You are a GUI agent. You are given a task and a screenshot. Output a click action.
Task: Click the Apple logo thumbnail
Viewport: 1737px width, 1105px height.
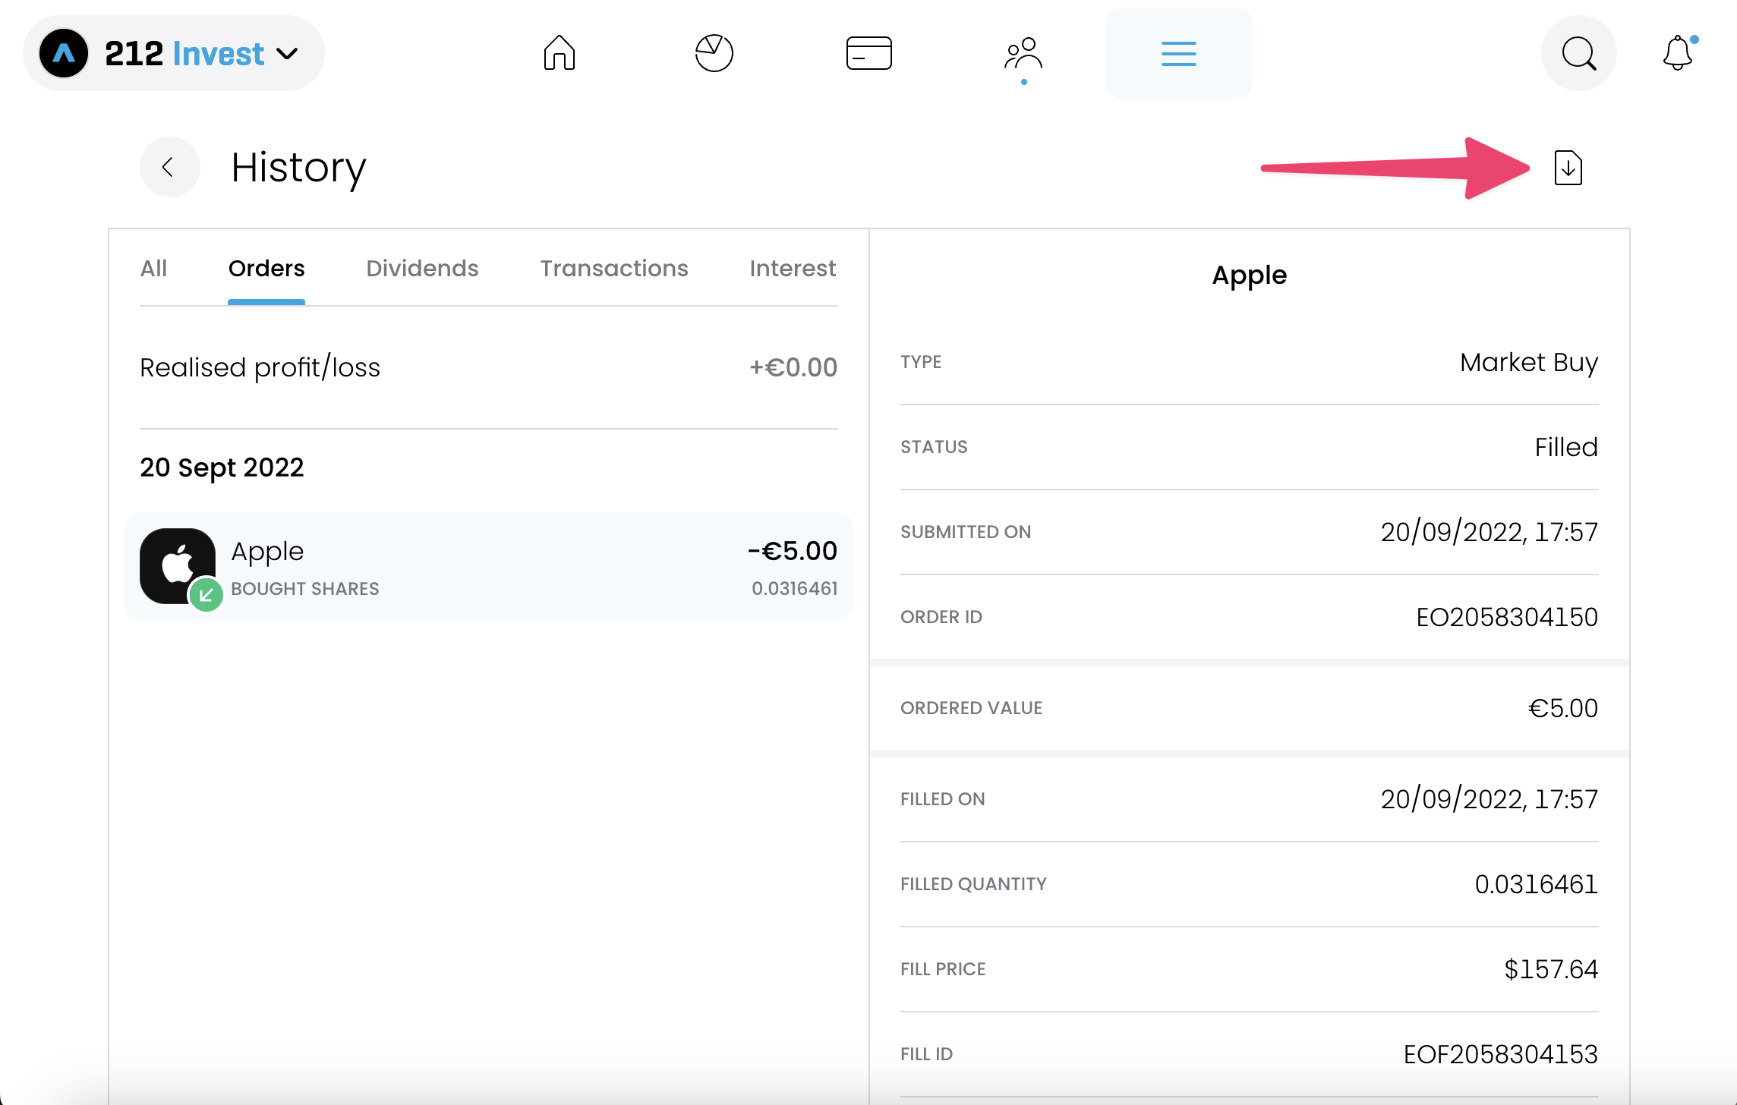(x=178, y=565)
